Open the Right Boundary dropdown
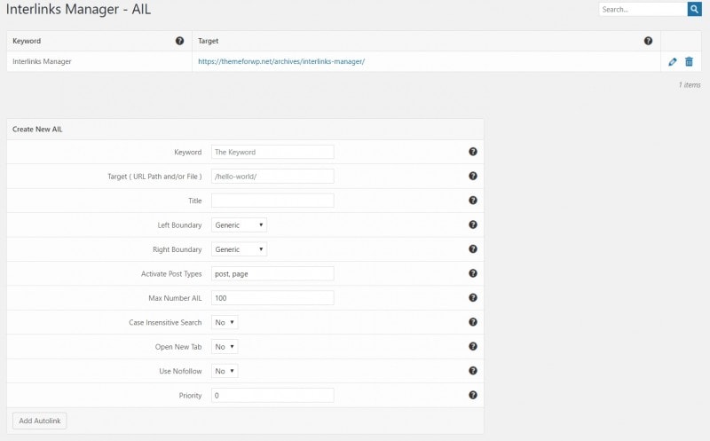Screen dimensions: 710x441 (x=239, y=249)
